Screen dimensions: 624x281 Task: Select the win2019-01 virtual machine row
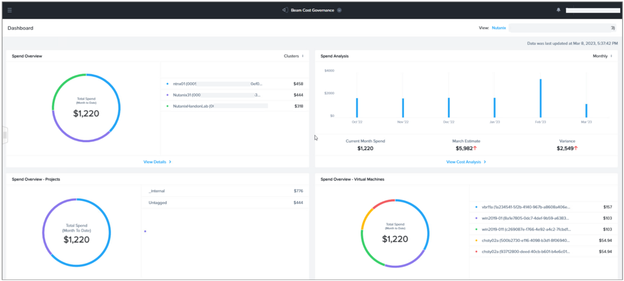click(x=544, y=218)
